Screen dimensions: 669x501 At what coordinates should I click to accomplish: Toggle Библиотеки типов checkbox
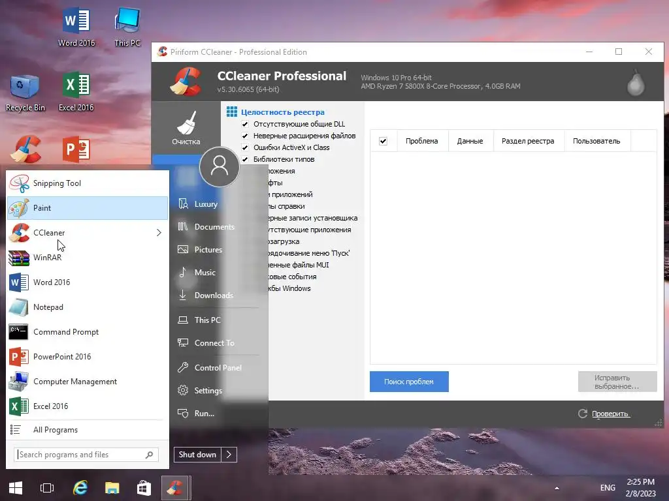[x=245, y=159]
